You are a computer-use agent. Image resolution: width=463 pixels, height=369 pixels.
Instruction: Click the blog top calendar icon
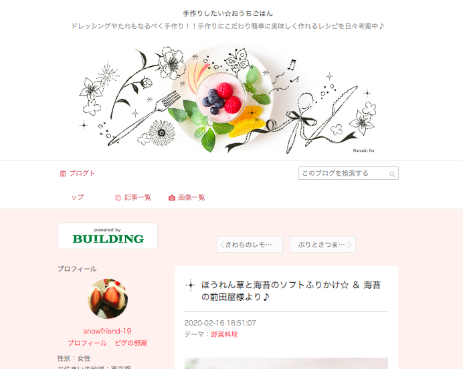[x=63, y=173]
